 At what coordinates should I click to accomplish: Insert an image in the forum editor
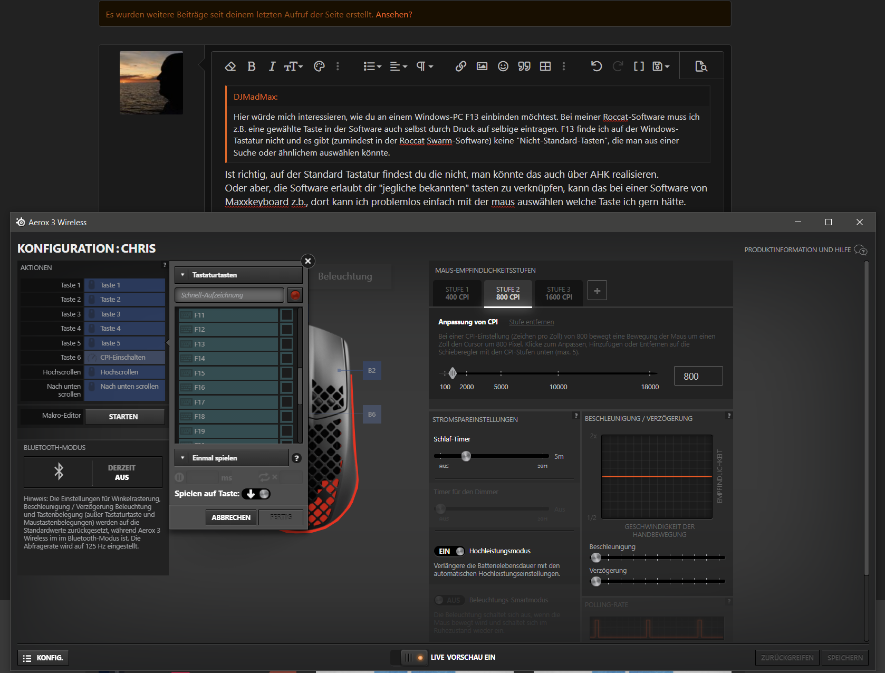[x=482, y=66]
